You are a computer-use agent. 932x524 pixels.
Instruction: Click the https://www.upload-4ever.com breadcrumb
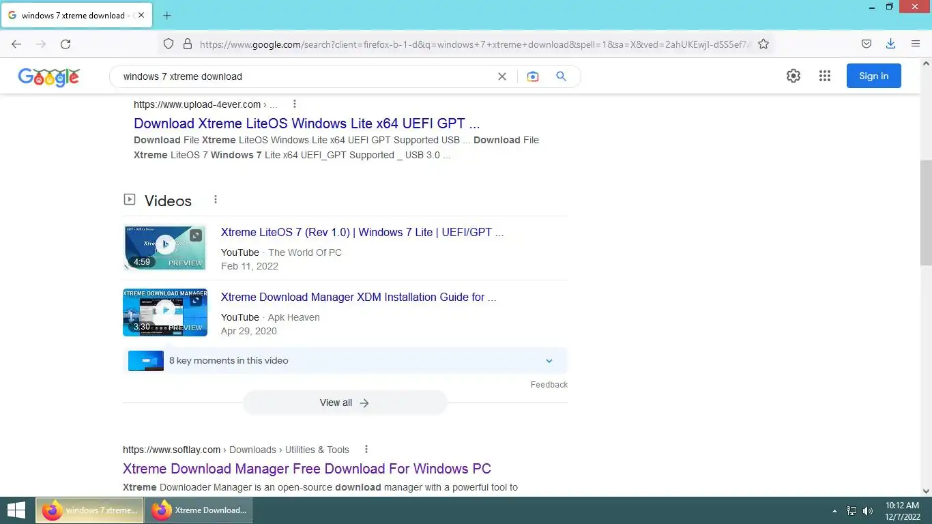tap(197, 104)
